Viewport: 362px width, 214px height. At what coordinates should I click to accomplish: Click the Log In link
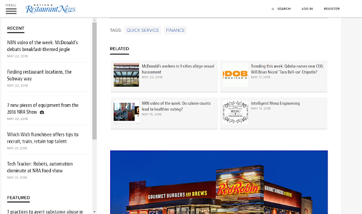click(307, 9)
